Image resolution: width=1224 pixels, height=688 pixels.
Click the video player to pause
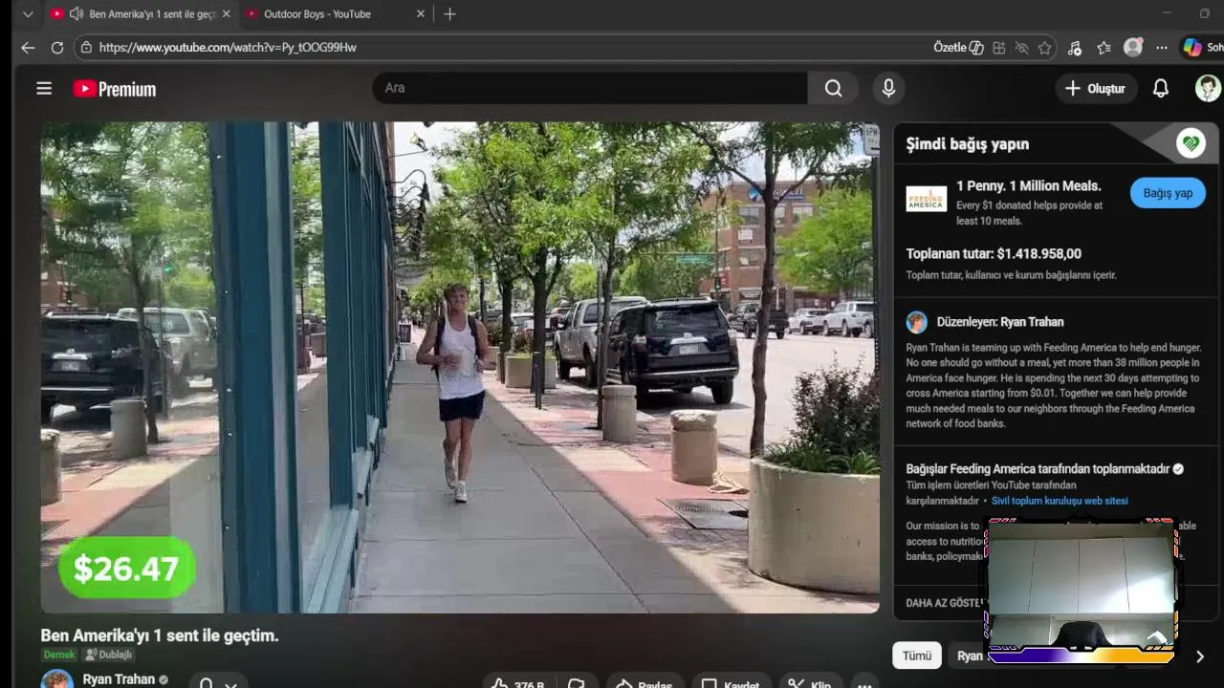[x=459, y=367]
